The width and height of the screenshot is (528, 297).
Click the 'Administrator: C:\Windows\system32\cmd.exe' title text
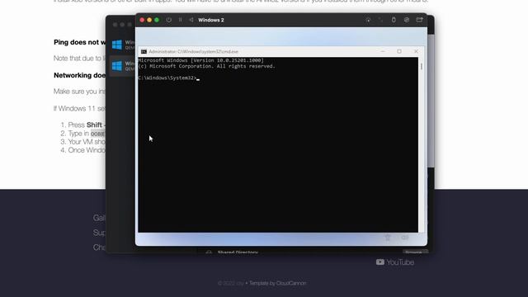point(194,51)
